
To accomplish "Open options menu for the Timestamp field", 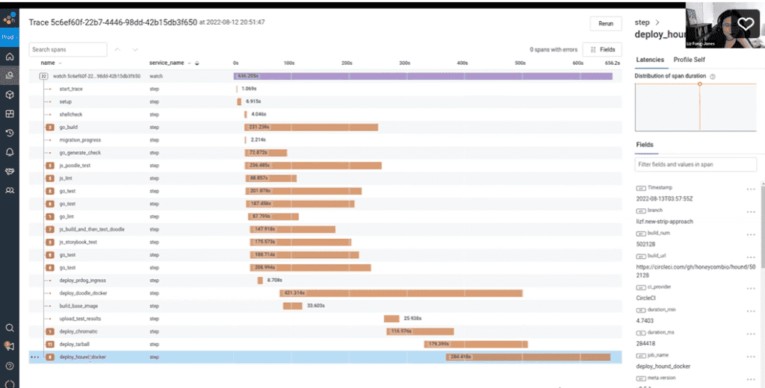I will point(748,188).
